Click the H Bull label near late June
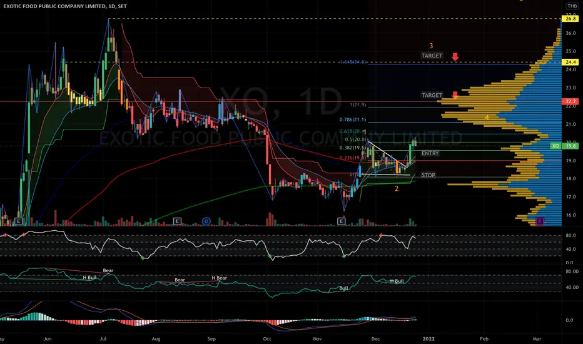 (89, 278)
